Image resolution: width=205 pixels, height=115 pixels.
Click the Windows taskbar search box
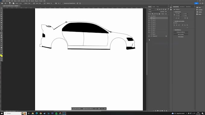[x=15, y=113]
